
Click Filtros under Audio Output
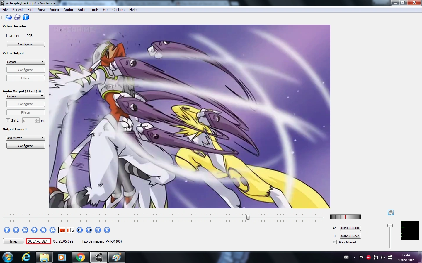click(x=25, y=113)
